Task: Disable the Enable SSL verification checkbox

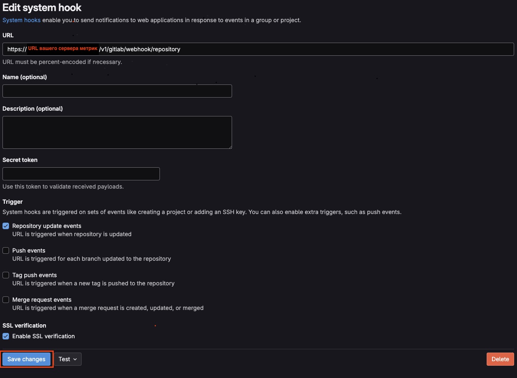Action: [6, 336]
